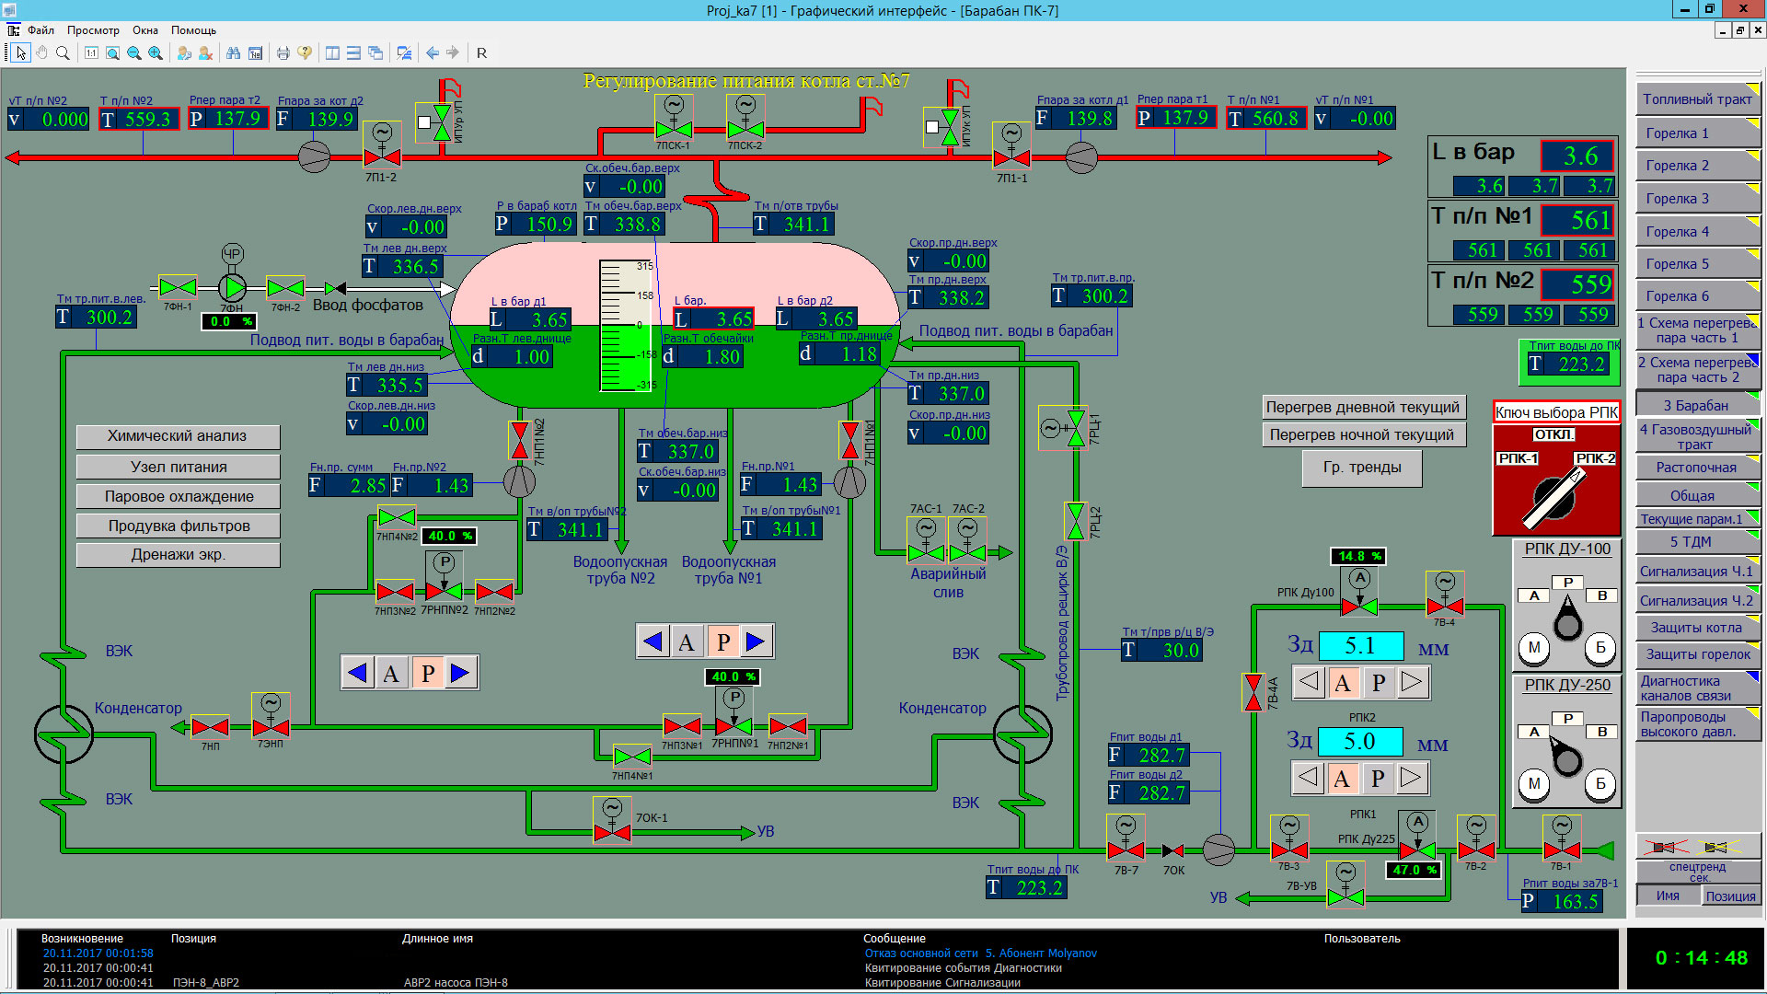This screenshot has height=994, width=1767.
Task: Switch РПК2 regulator to automatic A mode
Action: coord(1343,683)
